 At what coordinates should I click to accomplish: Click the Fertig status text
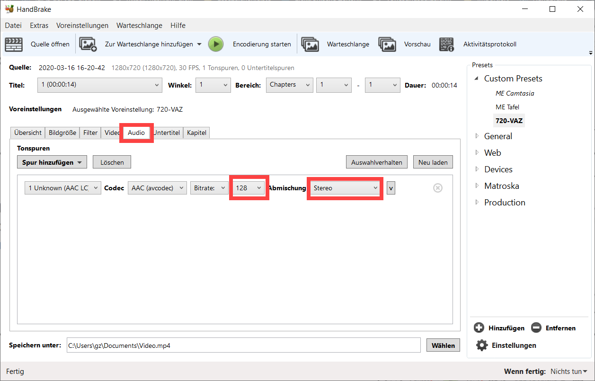click(15, 372)
